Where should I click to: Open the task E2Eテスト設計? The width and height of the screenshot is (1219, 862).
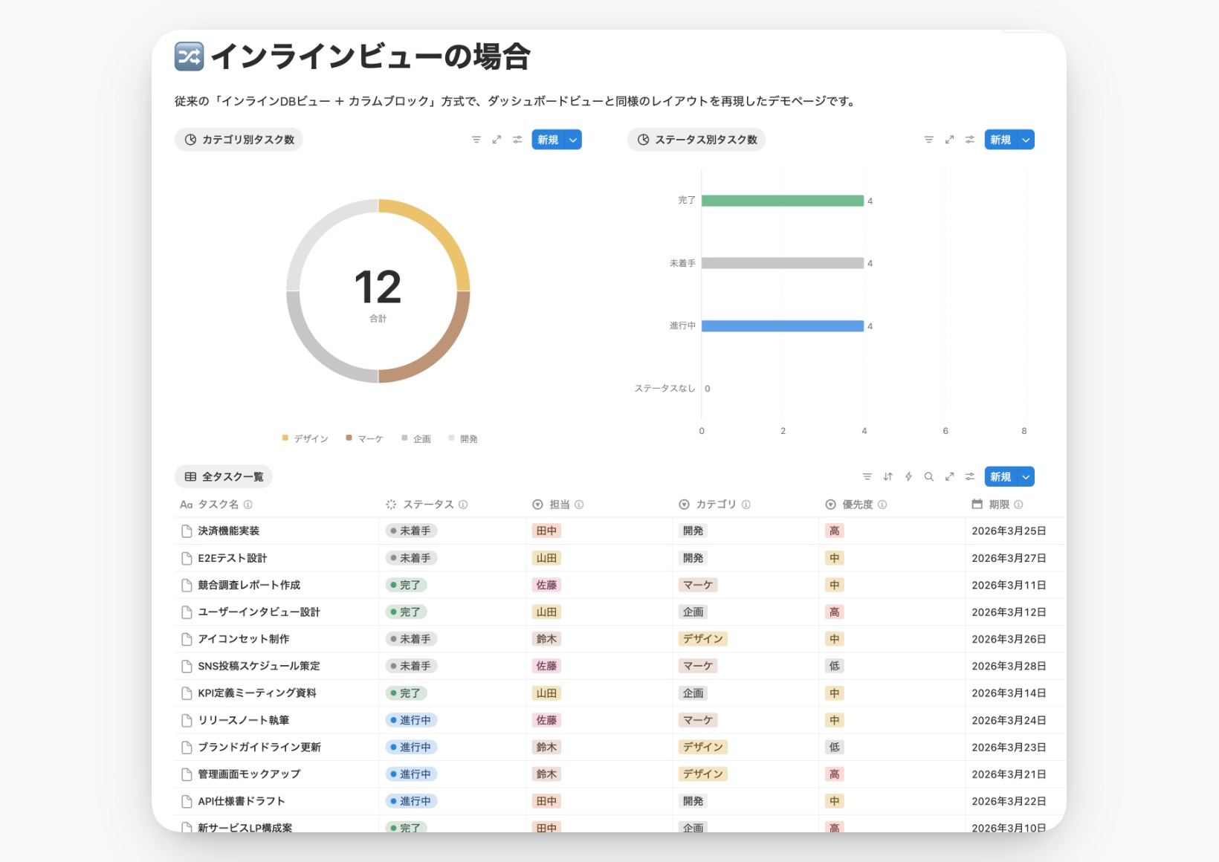pos(231,557)
